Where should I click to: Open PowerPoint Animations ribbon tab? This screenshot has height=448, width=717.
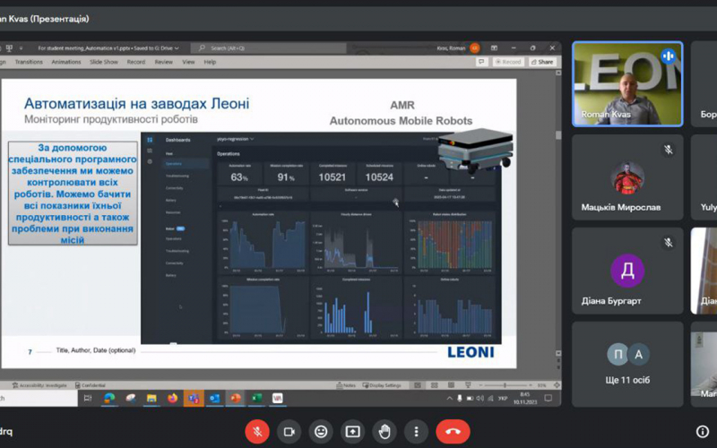point(65,62)
